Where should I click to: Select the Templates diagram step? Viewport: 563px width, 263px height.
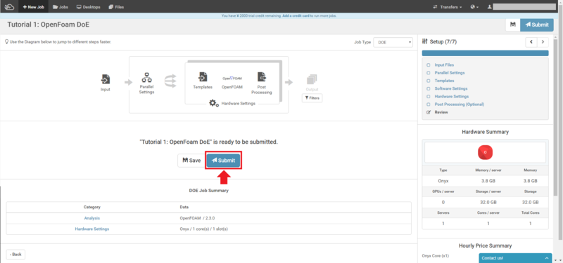[x=203, y=81]
